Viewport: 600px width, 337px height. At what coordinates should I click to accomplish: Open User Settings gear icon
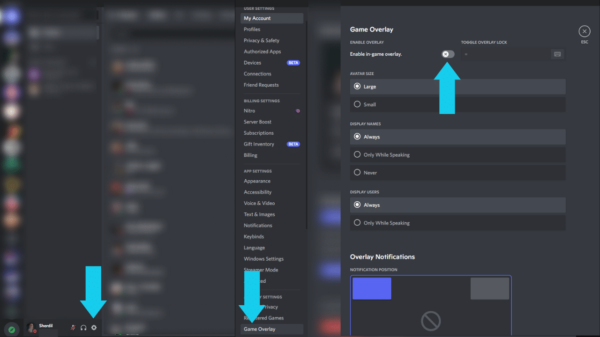(x=94, y=328)
